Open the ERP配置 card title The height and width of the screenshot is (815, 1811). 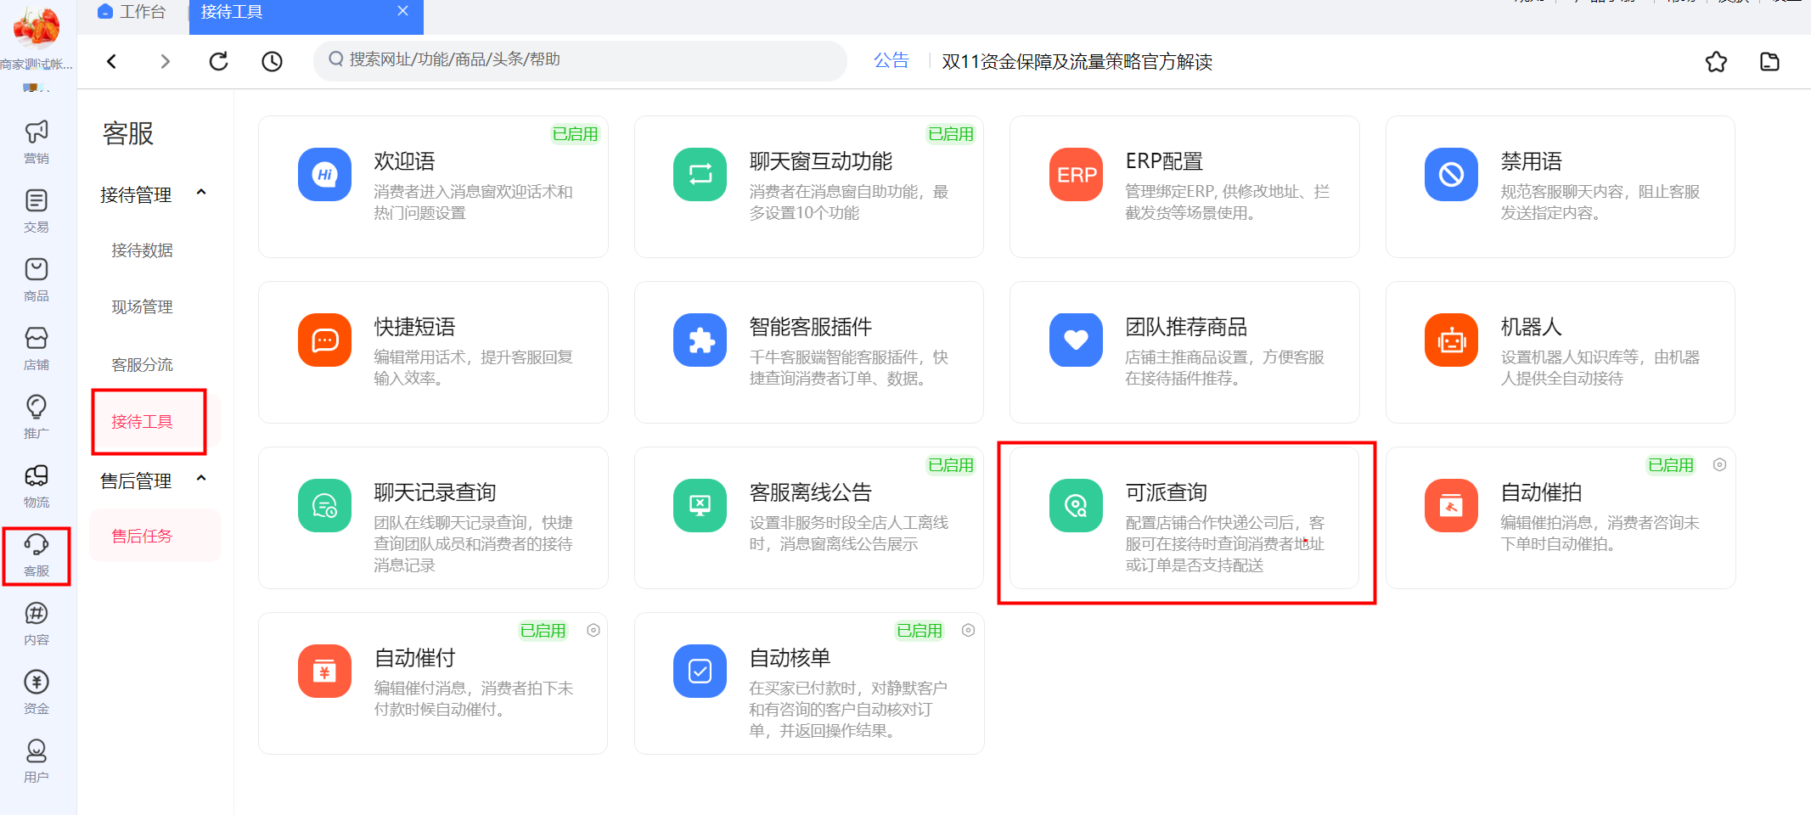(x=1164, y=161)
